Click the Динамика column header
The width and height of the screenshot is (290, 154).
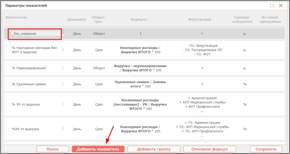click(77, 19)
